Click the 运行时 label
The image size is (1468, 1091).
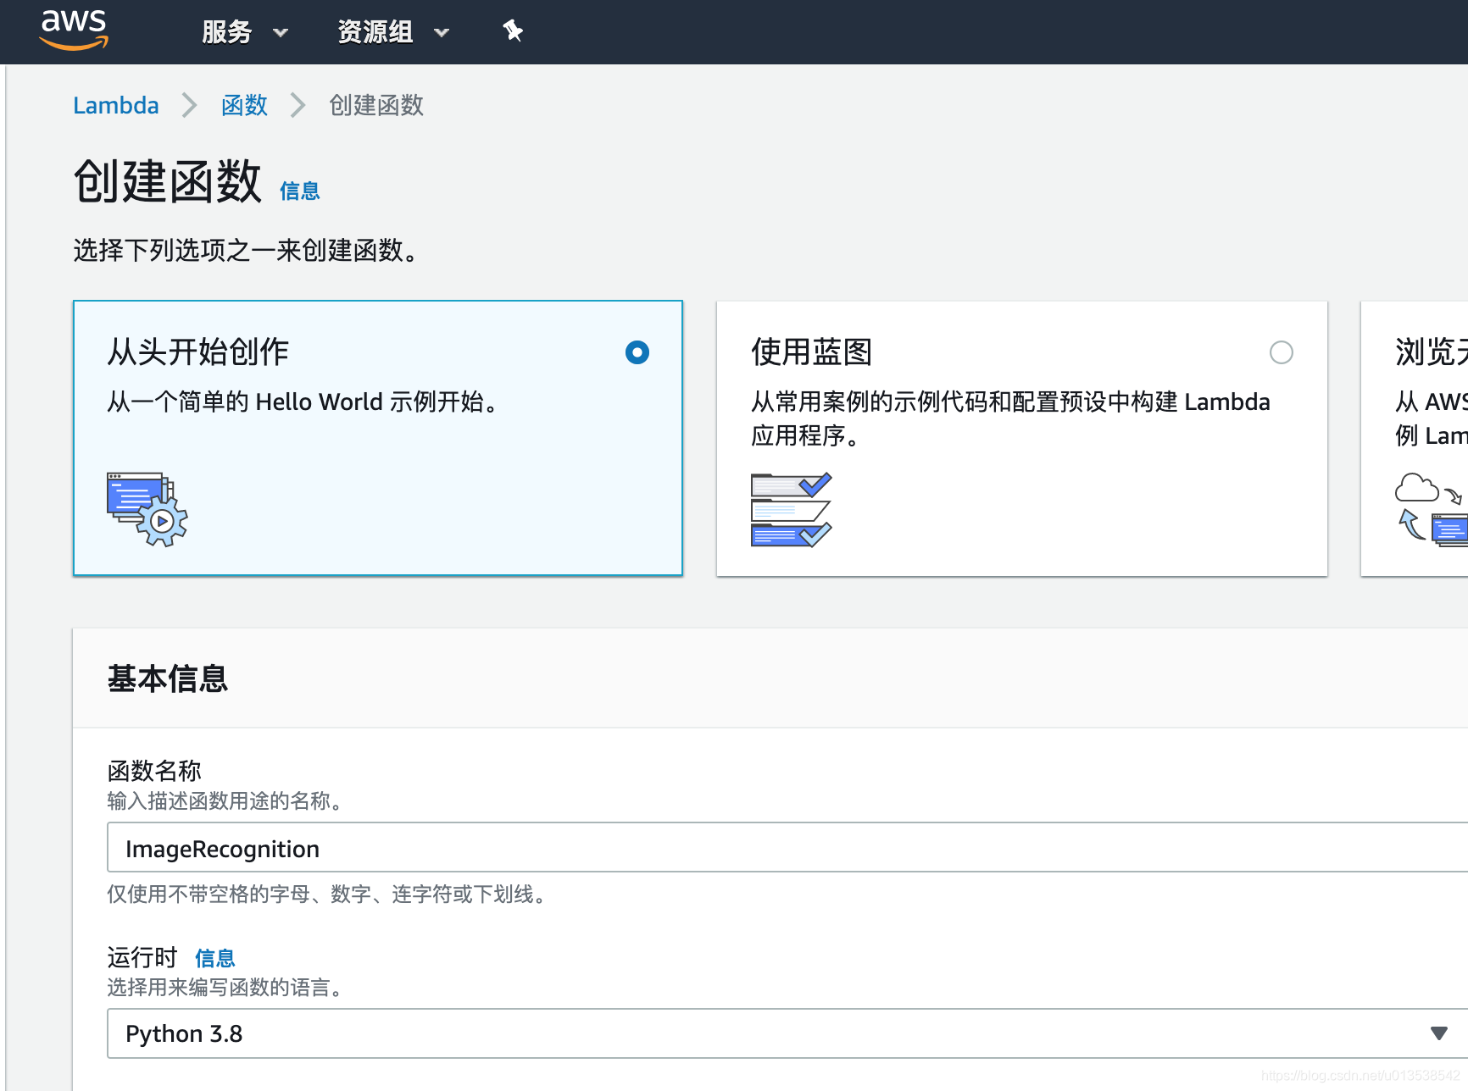click(142, 957)
